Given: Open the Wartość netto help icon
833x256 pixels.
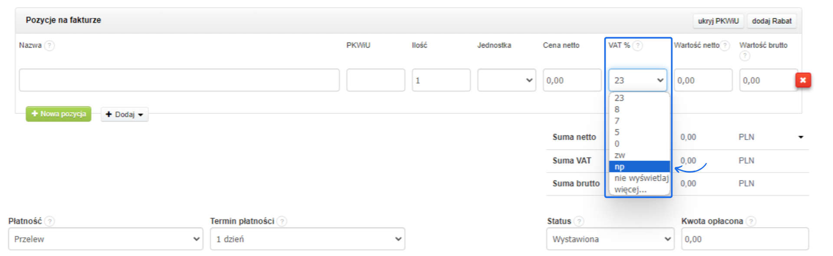Looking at the screenshot, I should point(726,45).
